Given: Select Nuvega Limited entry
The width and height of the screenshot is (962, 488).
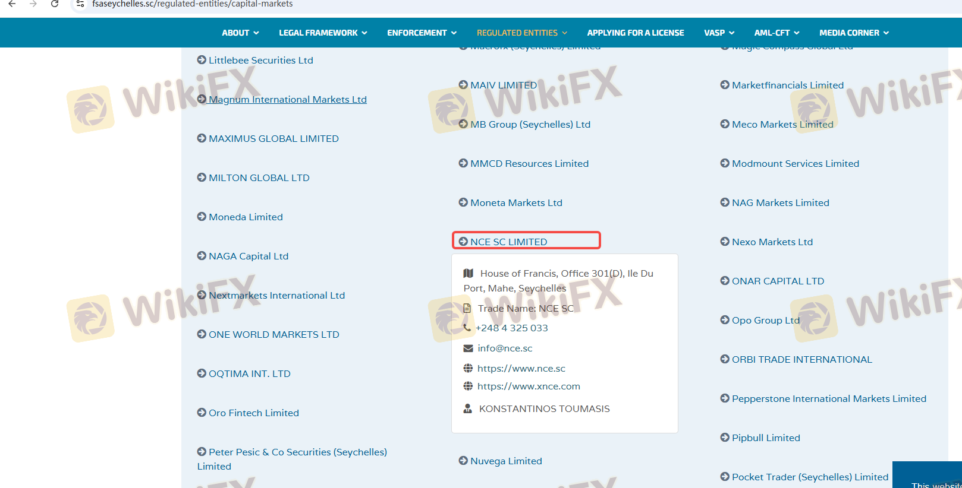Looking at the screenshot, I should 506,461.
